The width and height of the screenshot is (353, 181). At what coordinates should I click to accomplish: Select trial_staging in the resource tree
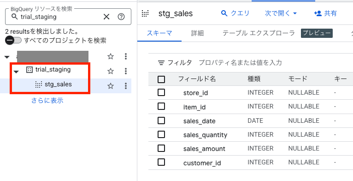point(53,70)
